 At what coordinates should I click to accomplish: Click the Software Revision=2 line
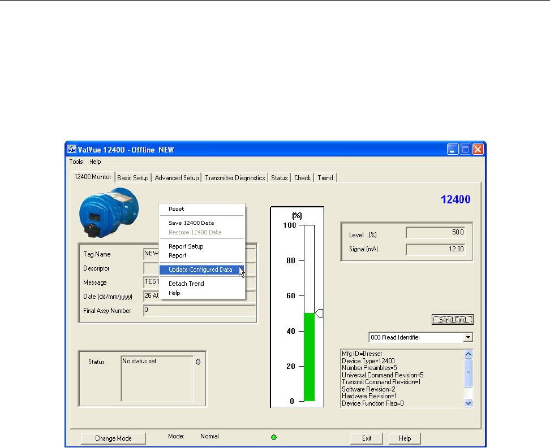pyautogui.click(x=369, y=389)
